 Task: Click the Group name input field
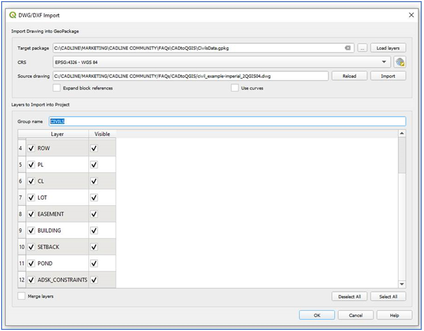click(x=227, y=122)
